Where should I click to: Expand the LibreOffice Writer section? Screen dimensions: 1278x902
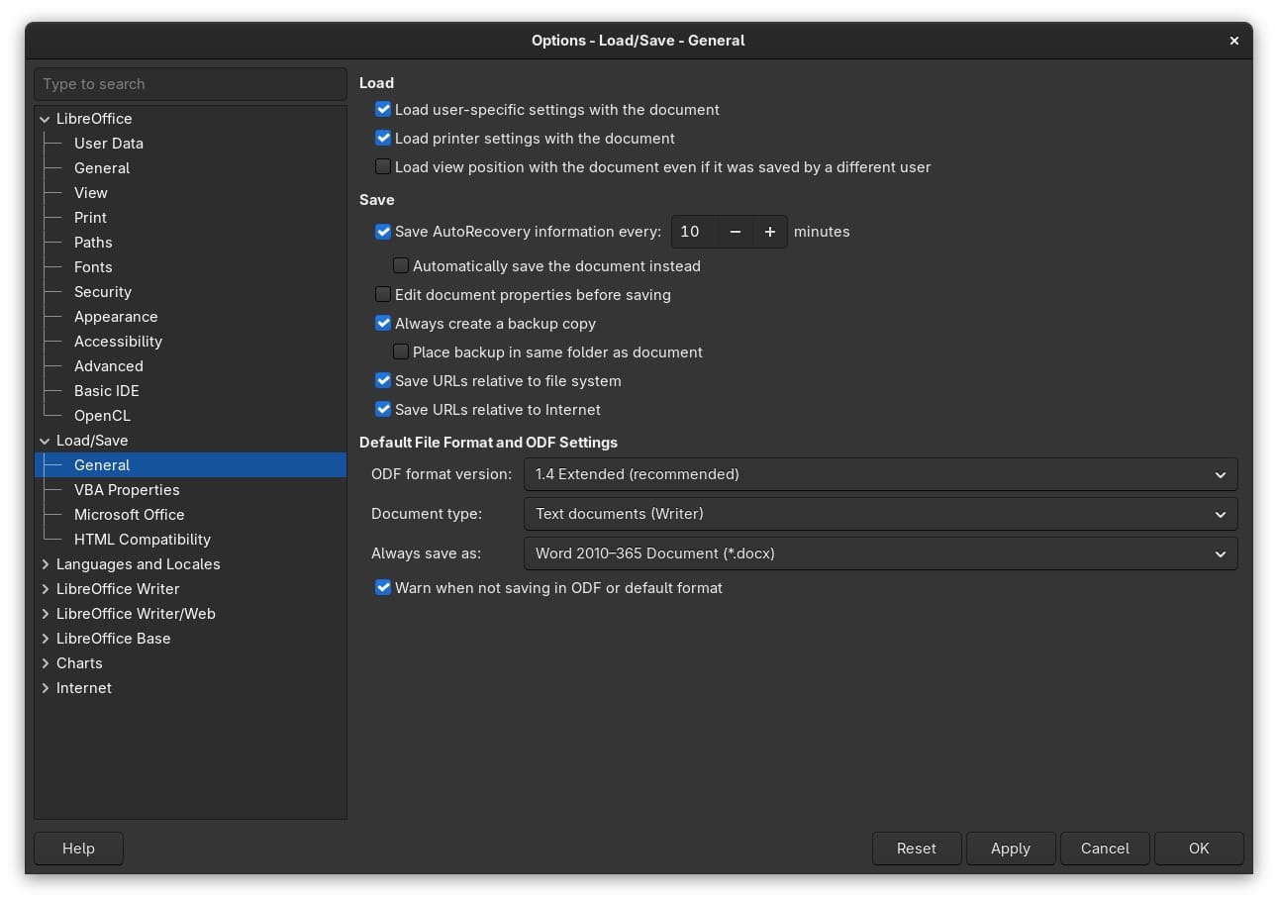45,589
